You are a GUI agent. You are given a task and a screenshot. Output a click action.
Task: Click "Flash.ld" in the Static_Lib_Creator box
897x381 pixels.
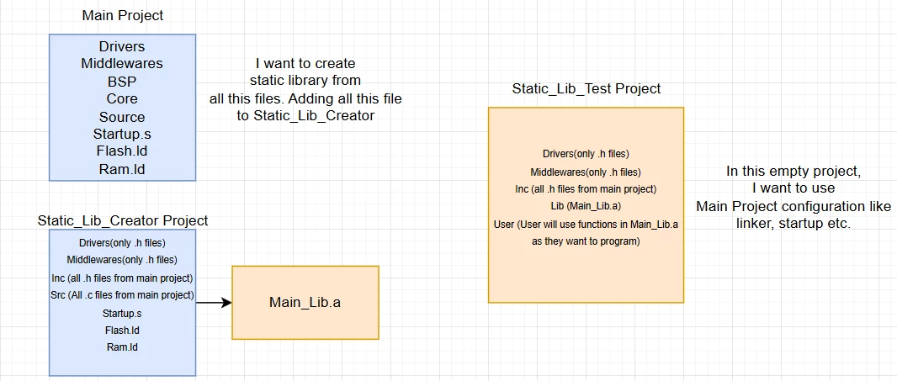pyautogui.click(x=122, y=331)
